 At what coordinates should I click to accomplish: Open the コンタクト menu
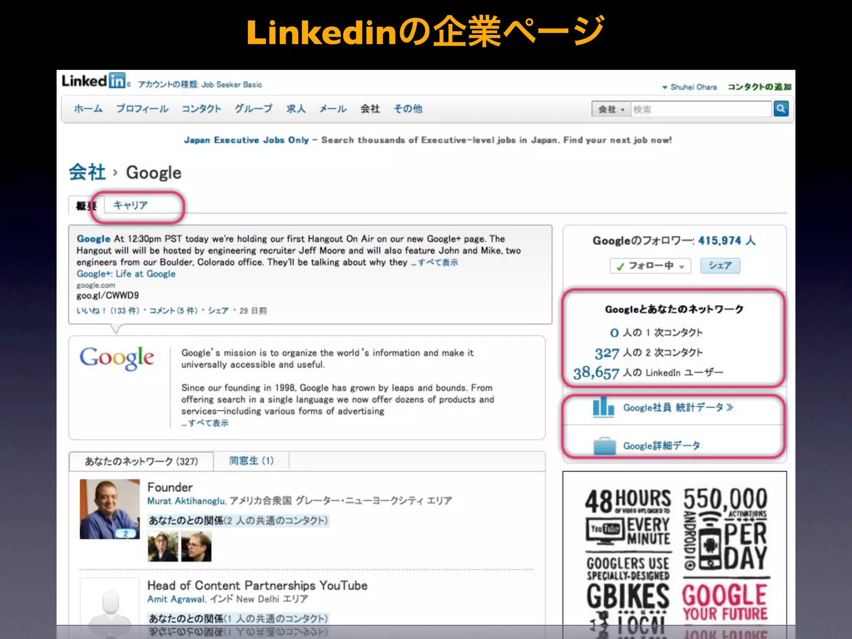pyautogui.click(x=201, y=109)
